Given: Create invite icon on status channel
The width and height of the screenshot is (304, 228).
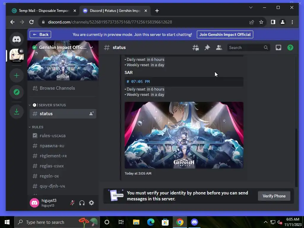Looking at the screenshot, I should click(x=91, y=114).
